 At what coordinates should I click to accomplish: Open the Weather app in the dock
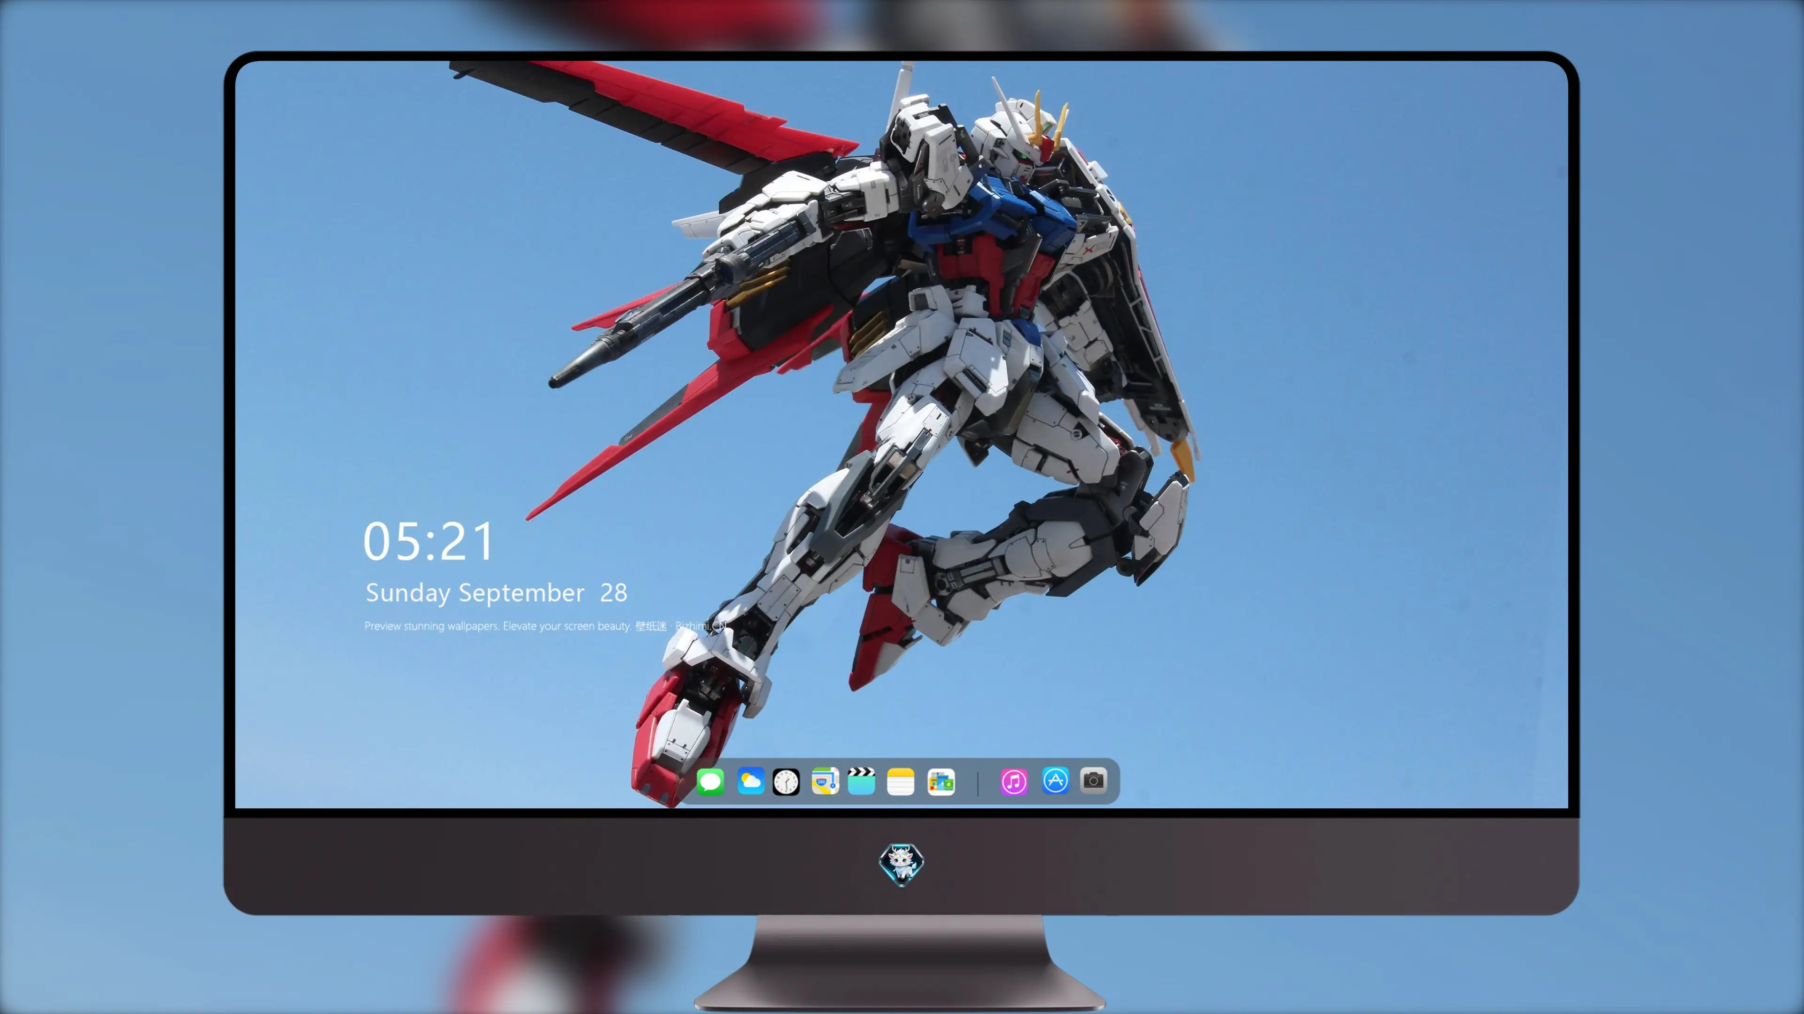click(x=751, y=781)
